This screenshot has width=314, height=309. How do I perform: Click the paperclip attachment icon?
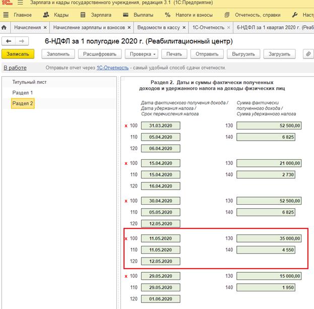[308, 54]
